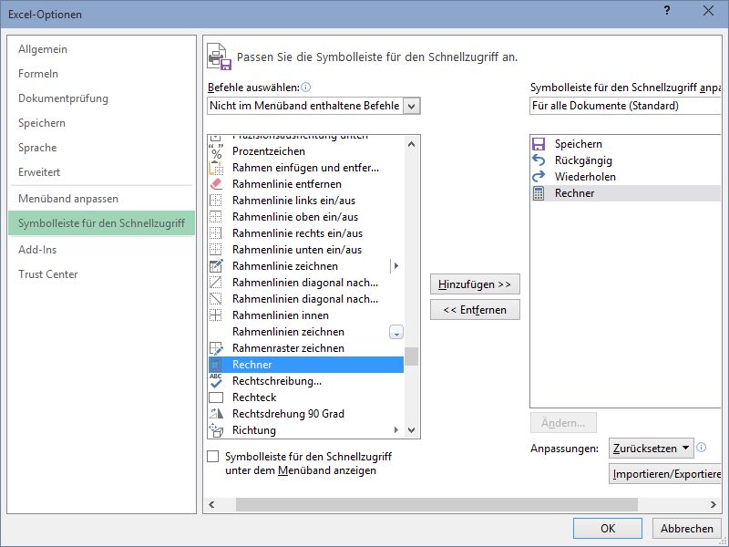729x547 pixels.
Task: Click the scroll down arrow of the command list
Action: coord(412,430)
